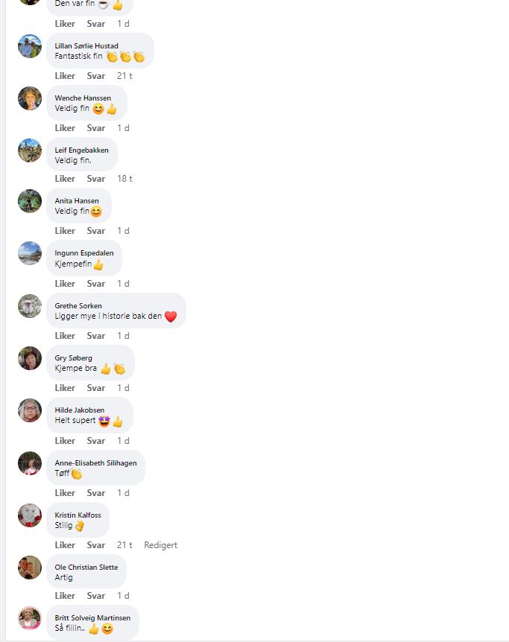Click Wenche Hanssen's avatar

pyautogui.click(x=30, y=98)
